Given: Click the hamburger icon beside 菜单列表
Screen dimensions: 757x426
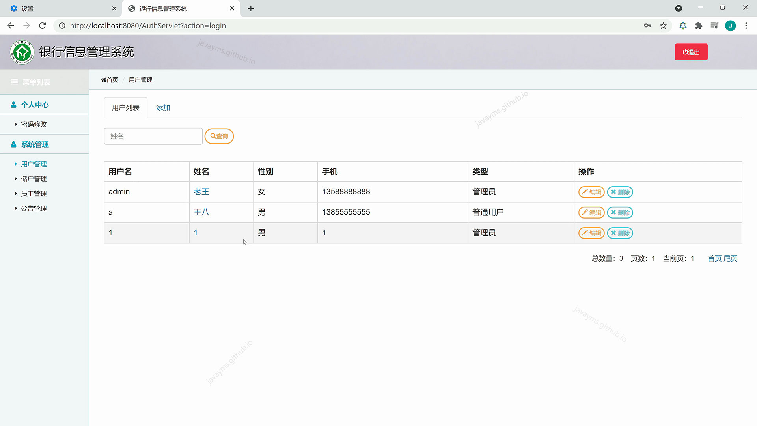Looking at the screenshot, I should (14, 82).
